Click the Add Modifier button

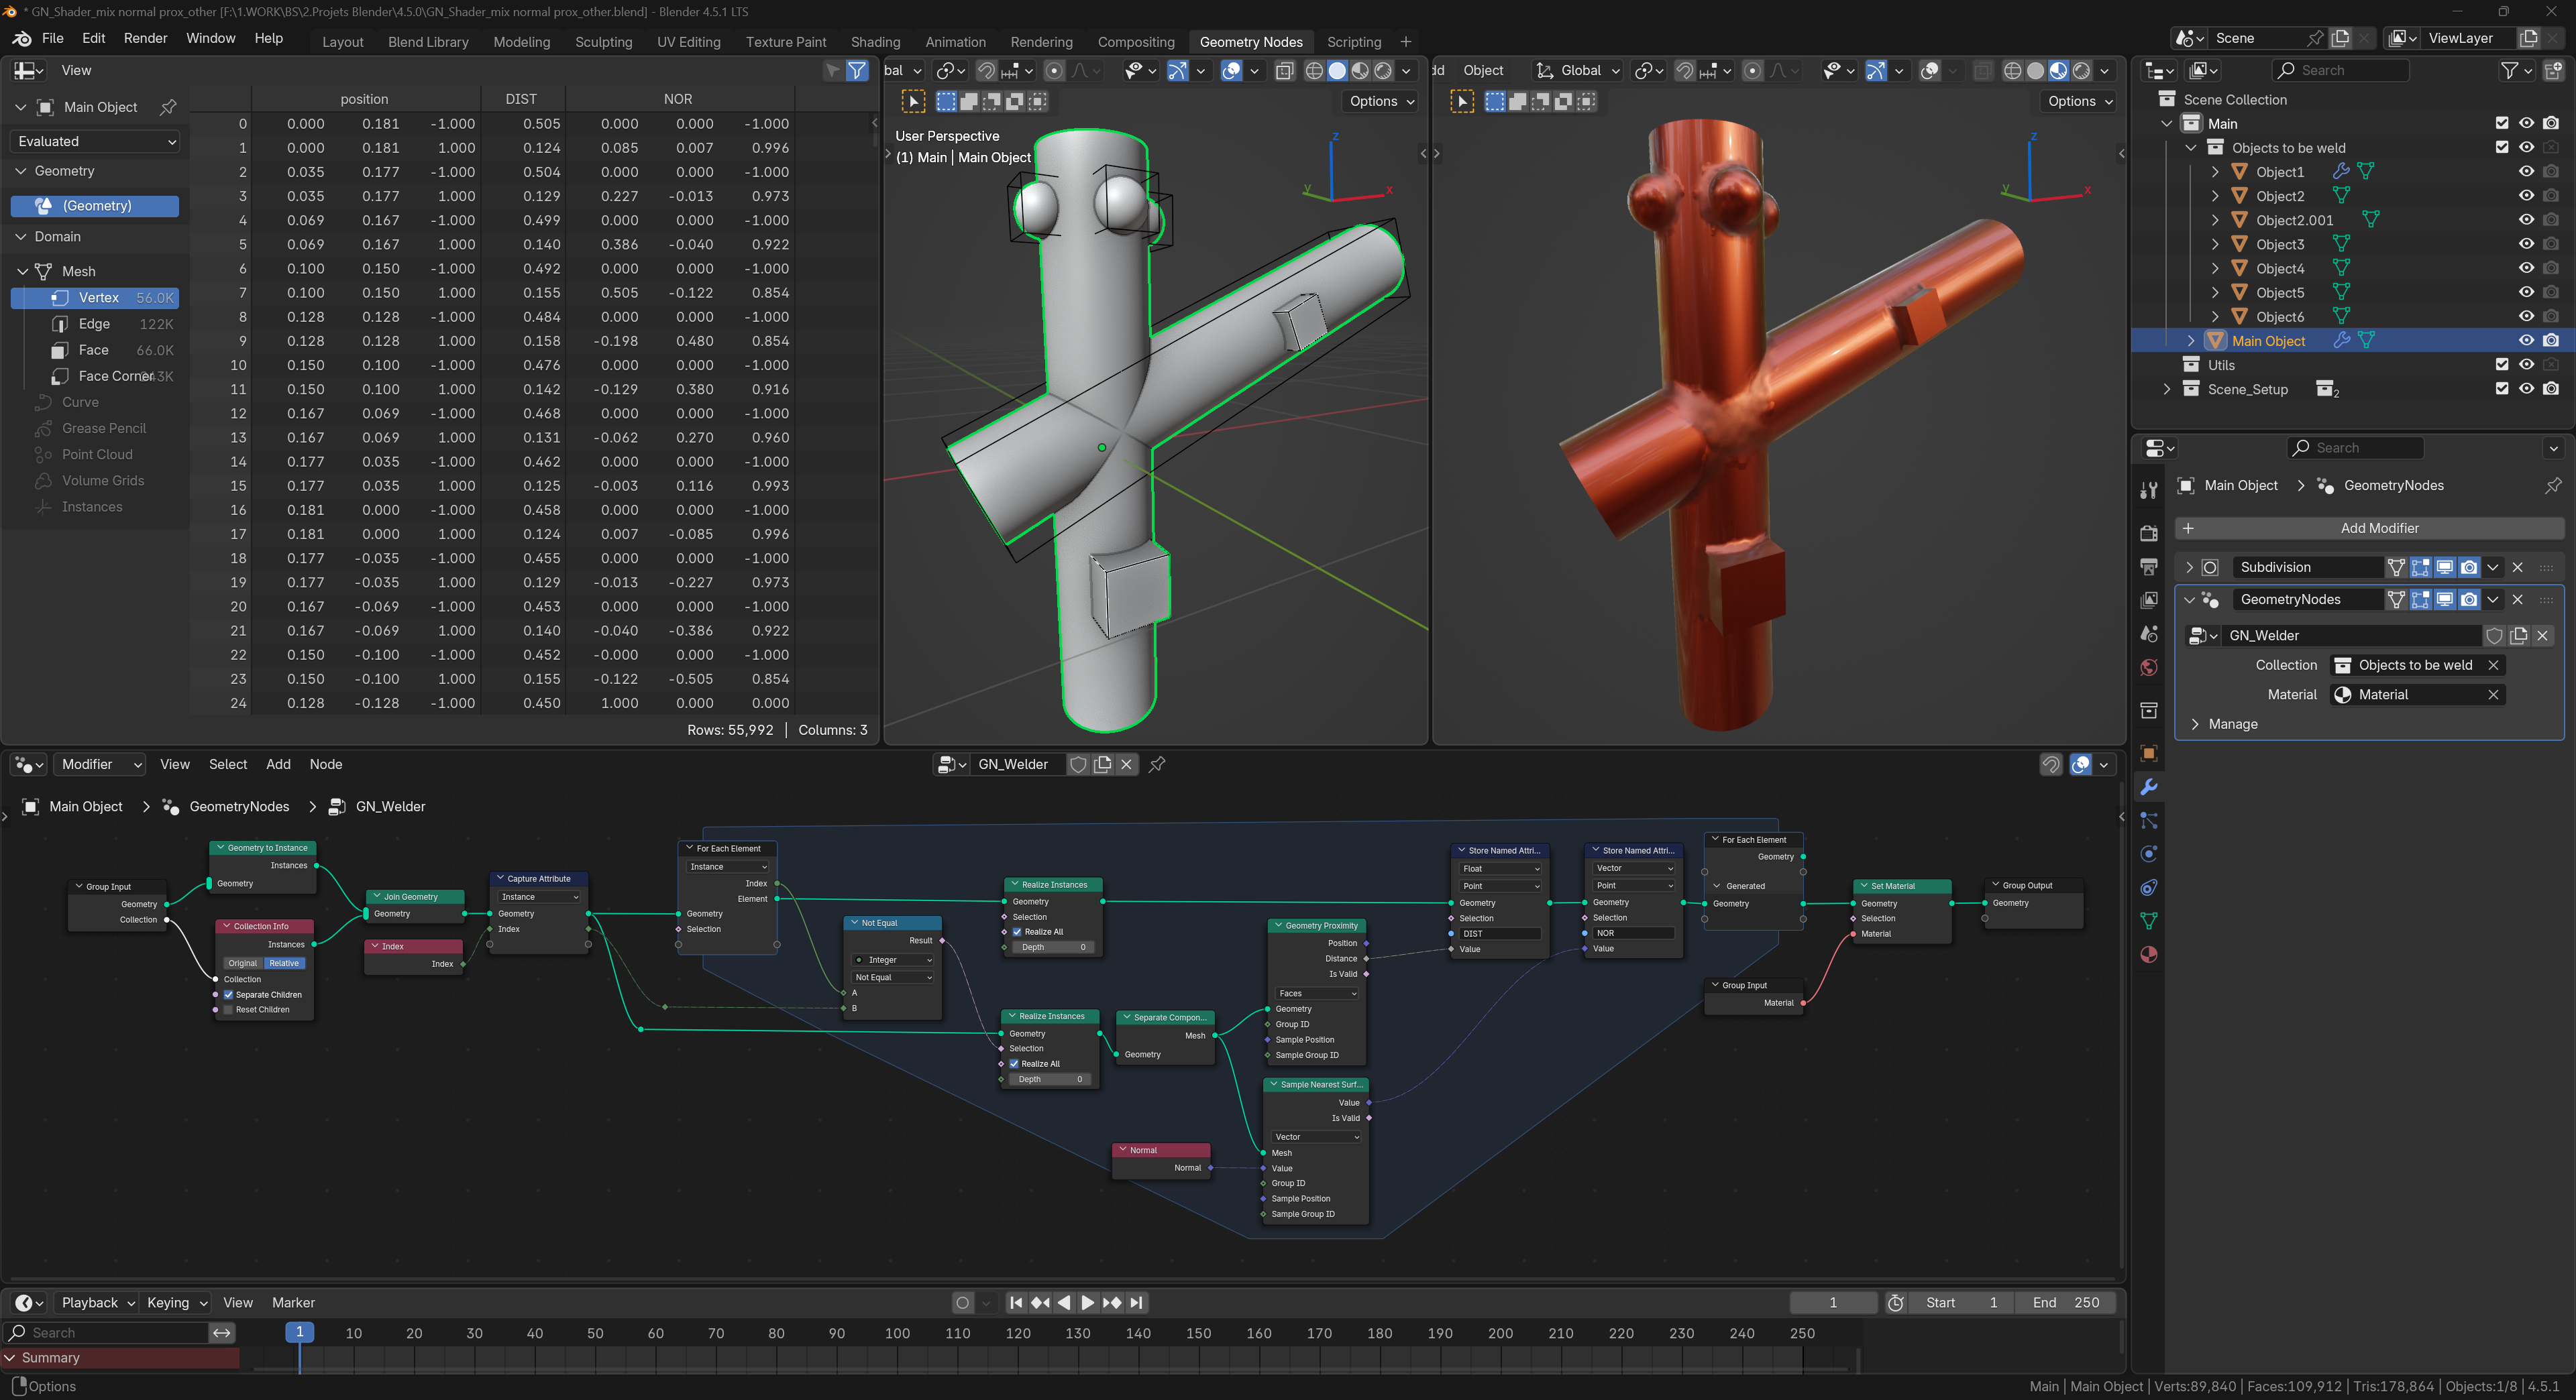[x=2369, y=528]
